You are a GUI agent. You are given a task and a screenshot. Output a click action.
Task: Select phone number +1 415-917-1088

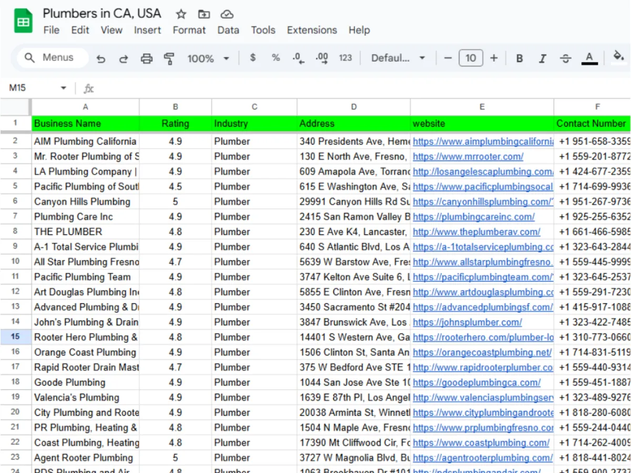(x=593, y=307)
